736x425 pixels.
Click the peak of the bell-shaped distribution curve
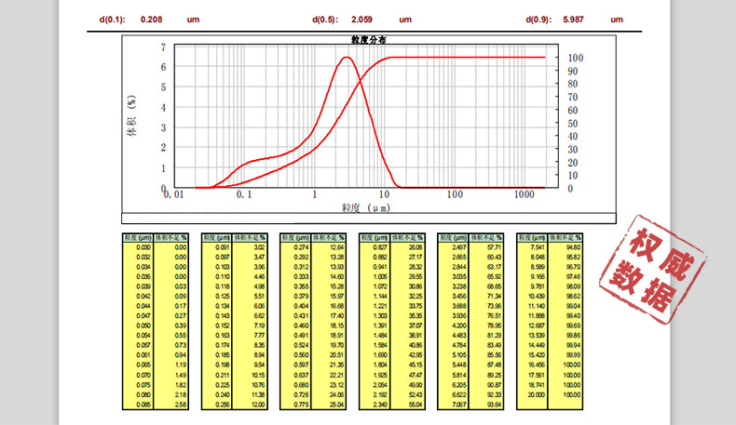click(347, 58)
